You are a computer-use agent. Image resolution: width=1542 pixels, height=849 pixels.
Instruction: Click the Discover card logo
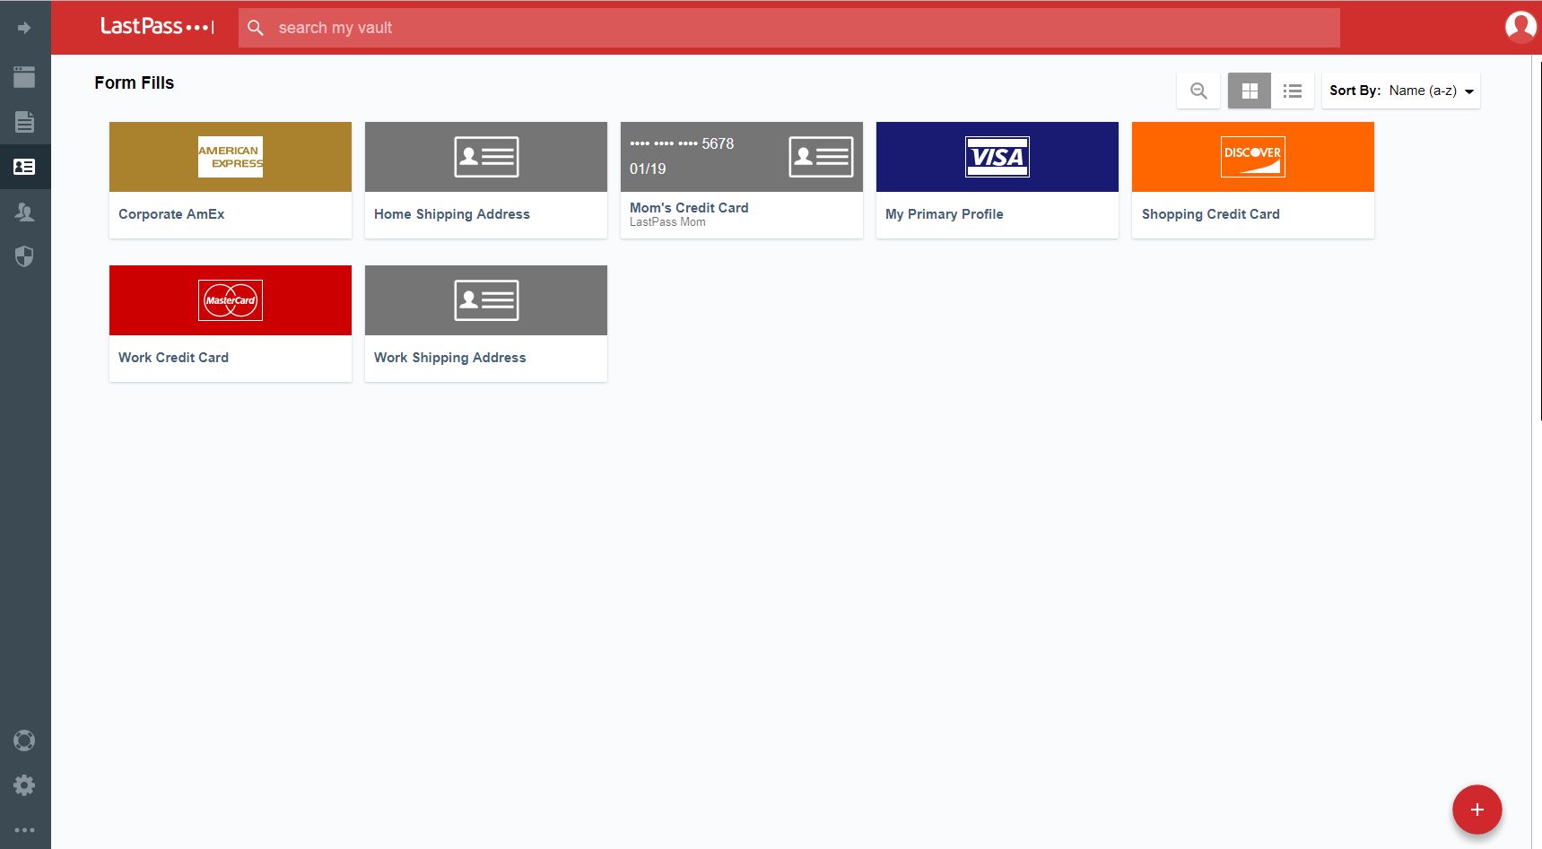pyautogui.click(x=1253, y=157)
